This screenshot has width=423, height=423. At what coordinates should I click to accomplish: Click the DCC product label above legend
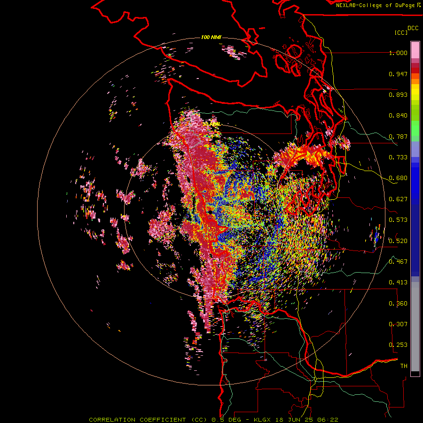coord(413,28)
